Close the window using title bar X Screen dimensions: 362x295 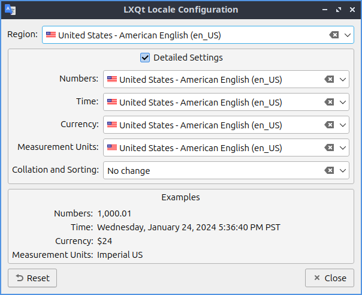(352, 10)
